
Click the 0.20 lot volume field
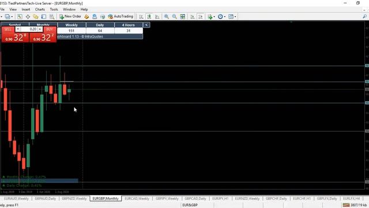coord(29,29)
